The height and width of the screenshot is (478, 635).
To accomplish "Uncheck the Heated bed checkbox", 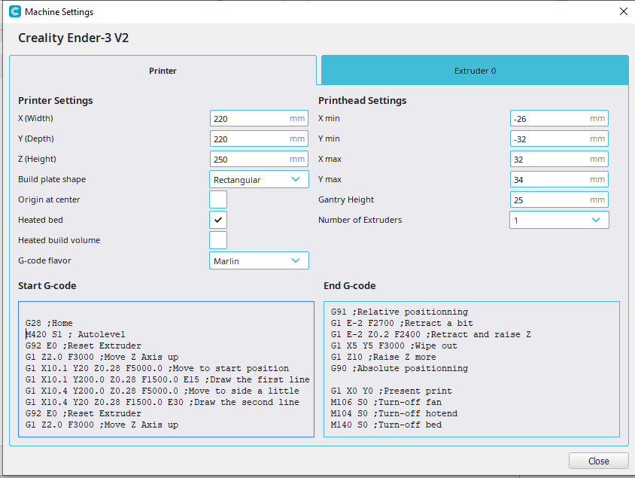I will tap(218, 220).
